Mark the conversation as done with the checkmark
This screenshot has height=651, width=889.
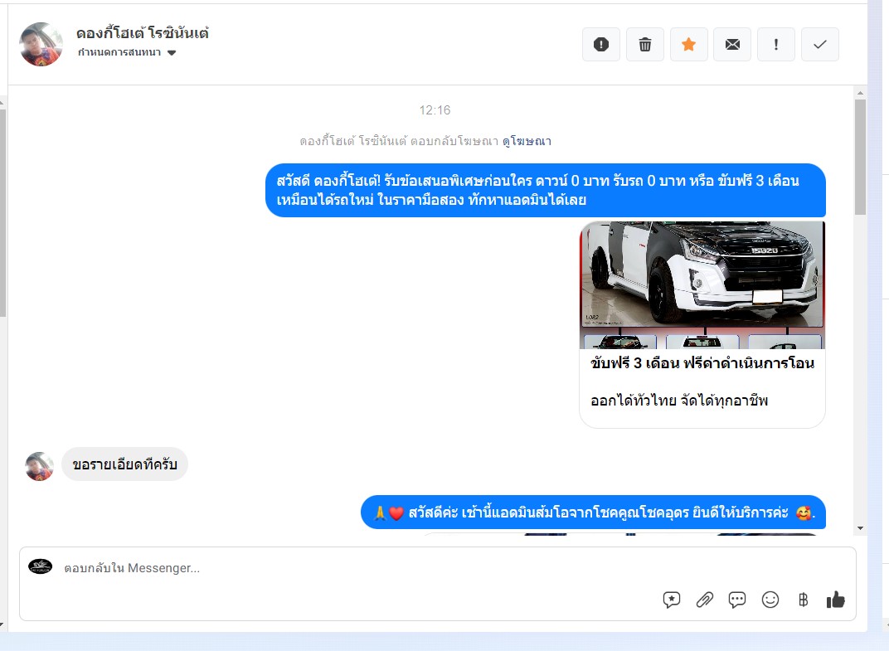[x=820, y=44]
